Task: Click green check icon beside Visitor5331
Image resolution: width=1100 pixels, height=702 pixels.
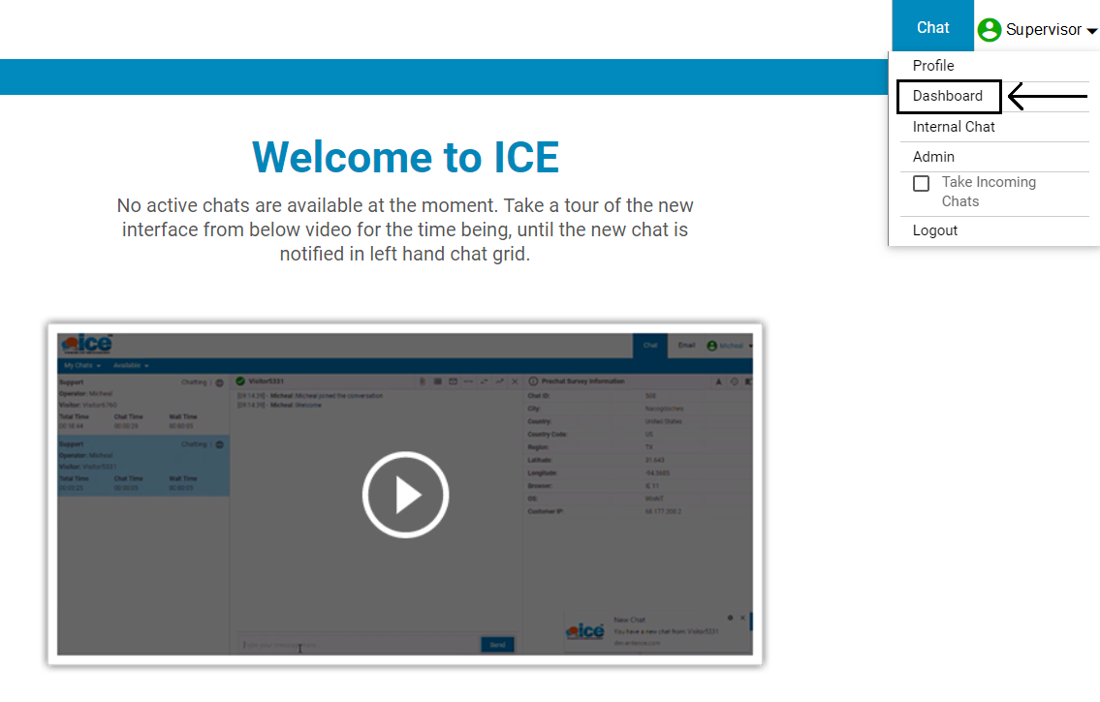Action: tap(239, 382)
